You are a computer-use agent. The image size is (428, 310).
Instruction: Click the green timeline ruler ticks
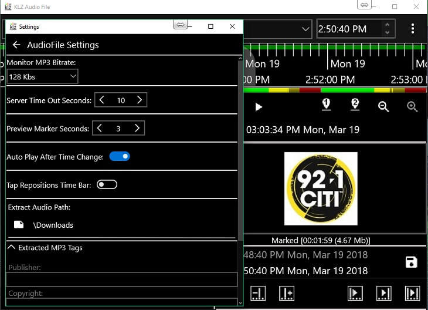click(335, 49)
